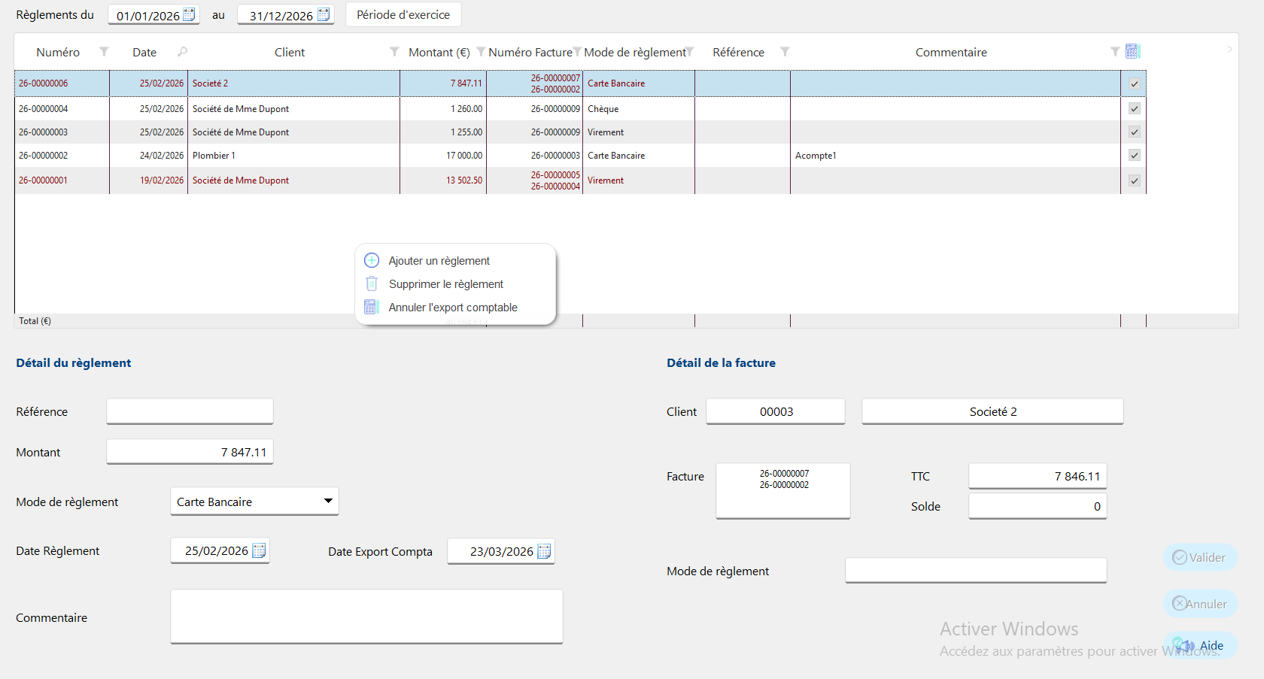
Task: Open the Date column search icon
Action: [182, 52]
